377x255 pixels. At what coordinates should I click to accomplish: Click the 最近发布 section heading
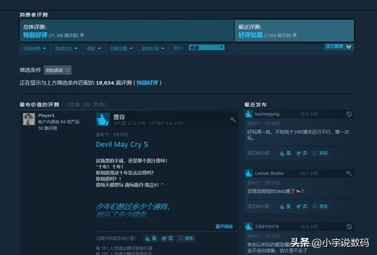tap(255, 104)
